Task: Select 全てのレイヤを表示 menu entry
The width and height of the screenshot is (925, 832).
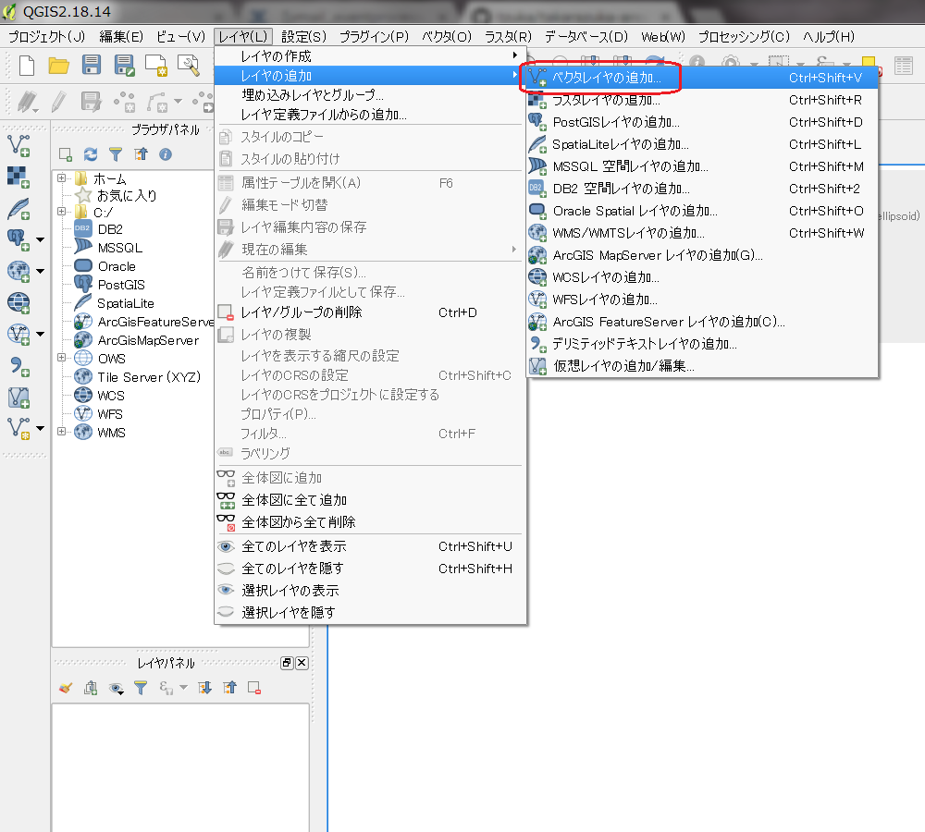Action: [370, 546]
